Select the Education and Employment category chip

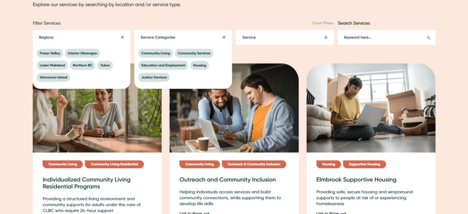pos(163,65)
